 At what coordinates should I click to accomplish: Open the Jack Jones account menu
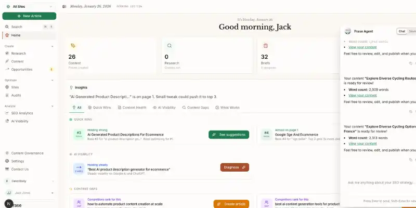pos(29,193)
